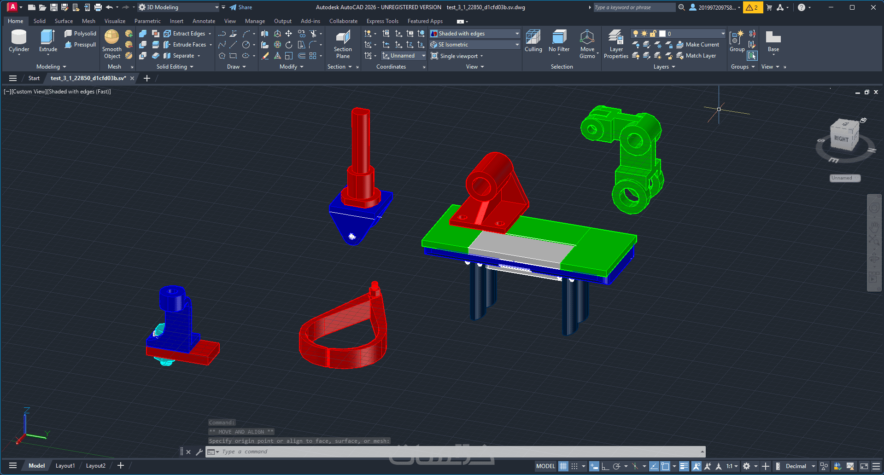Click the layer 0 white color swatch
The height and width of the screenshot is (475, 884).
point(662,34)
